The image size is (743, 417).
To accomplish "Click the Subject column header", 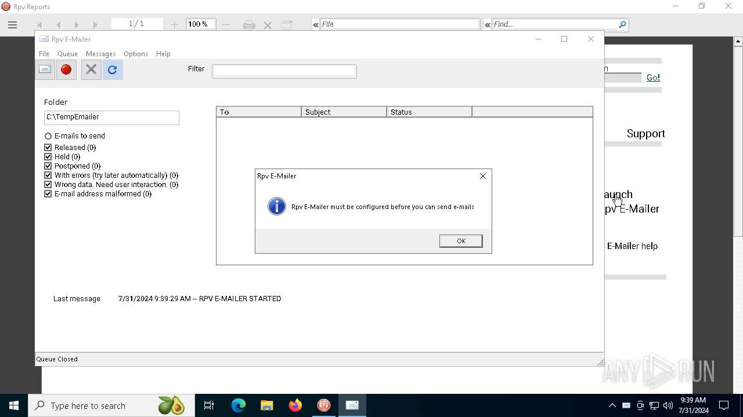I will pyautogui.click(x=344, y=112).
